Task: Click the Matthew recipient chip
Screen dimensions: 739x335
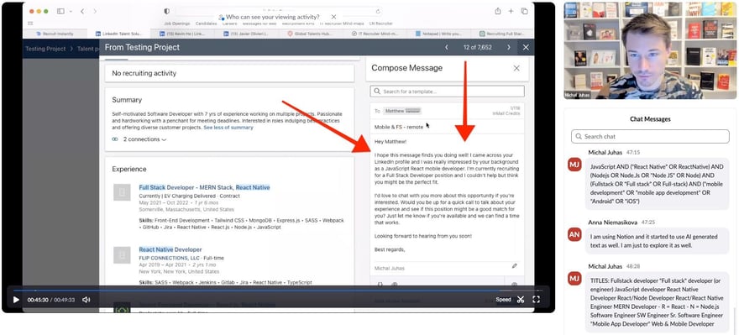Action: click(x=402, y=111)
